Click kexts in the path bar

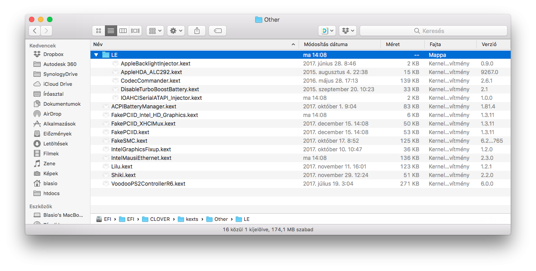tap(188, 219)
